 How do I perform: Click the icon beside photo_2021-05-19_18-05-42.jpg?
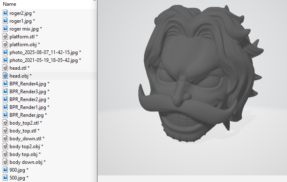(x=5, y=60)
